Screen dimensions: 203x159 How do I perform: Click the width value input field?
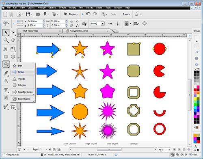coord(58,21)
